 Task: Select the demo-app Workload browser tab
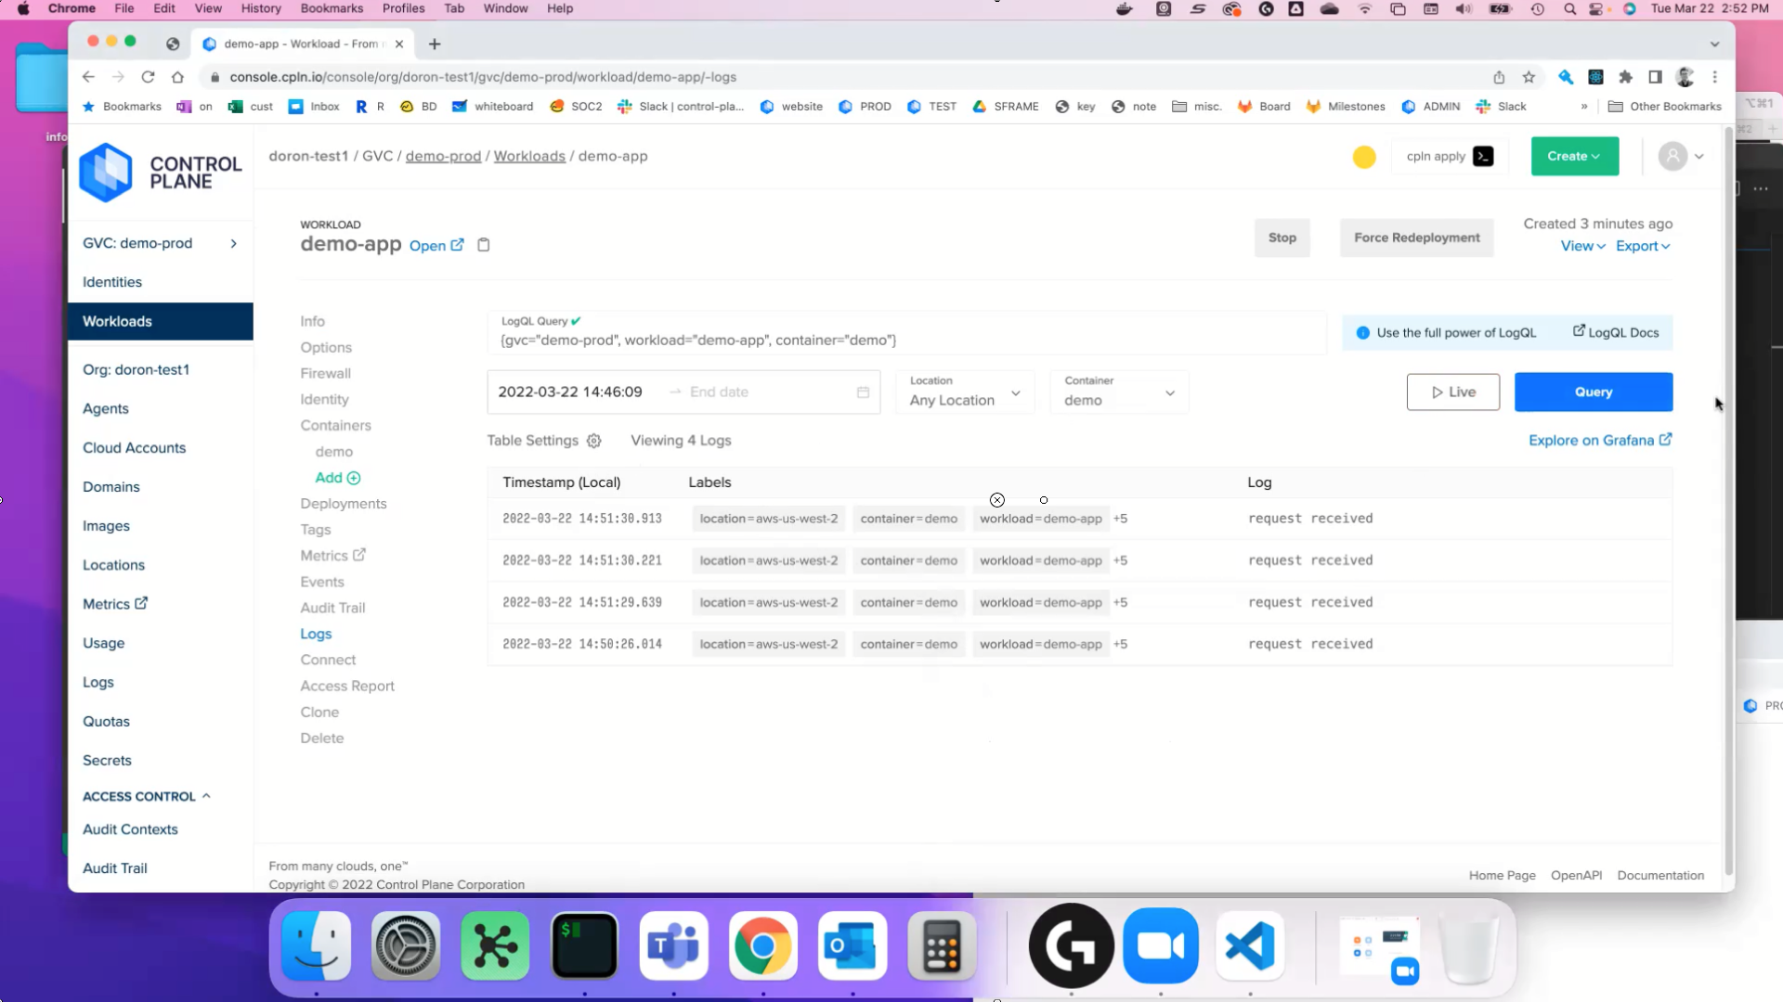point(297,44)
